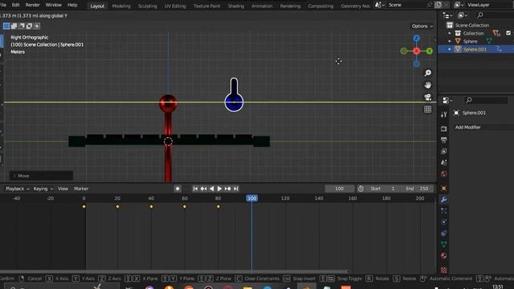Zoom the viewport with the magnifier icon

tap(428, 73)
